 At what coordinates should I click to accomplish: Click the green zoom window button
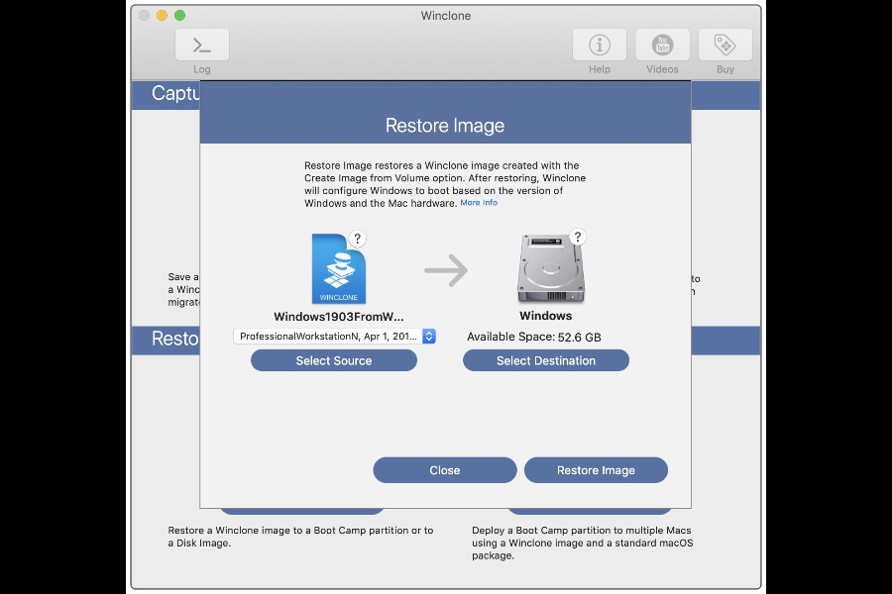(179, 16)
